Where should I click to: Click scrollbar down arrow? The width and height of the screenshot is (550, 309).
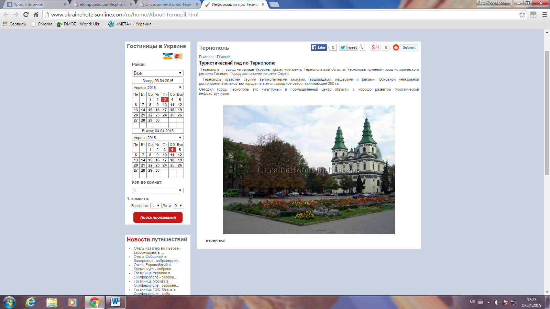547,292
